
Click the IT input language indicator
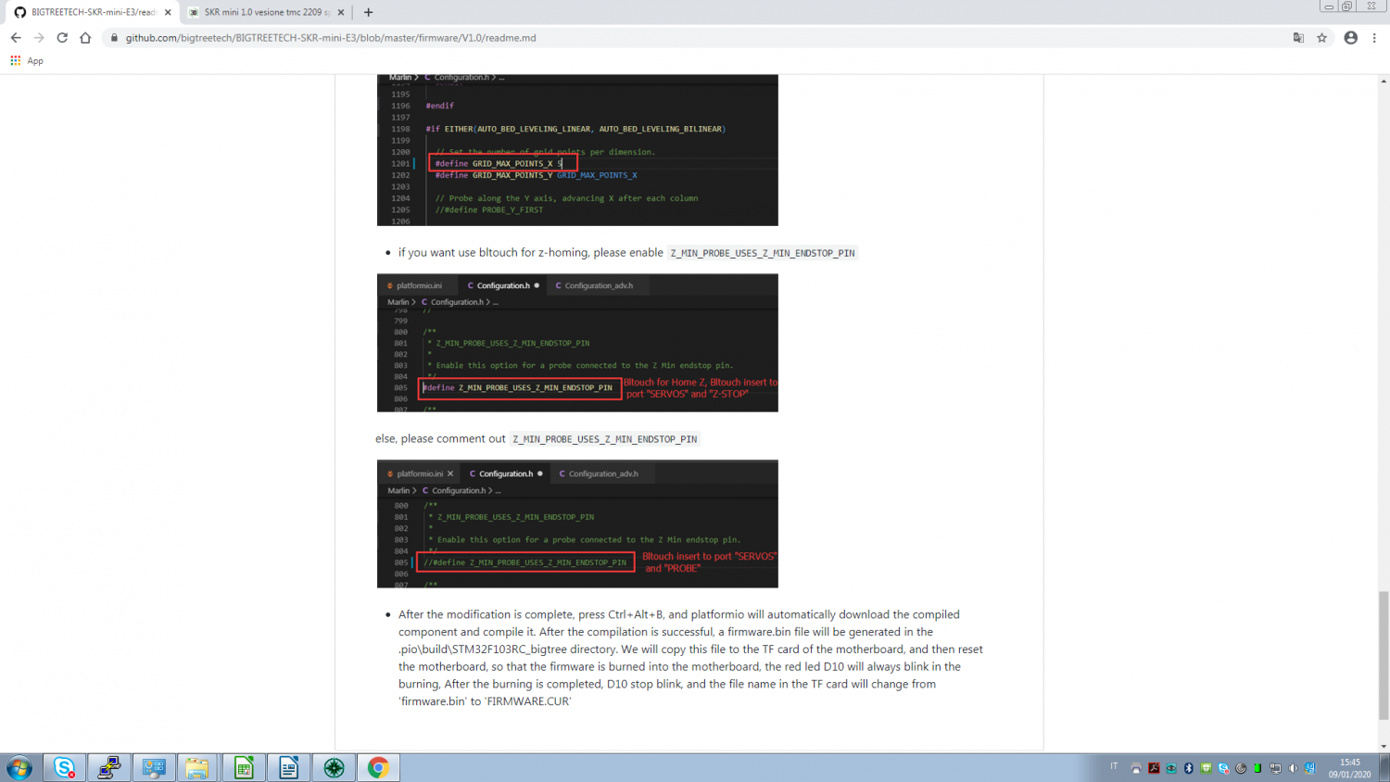pyautogui.click(x=1114, y=766)
